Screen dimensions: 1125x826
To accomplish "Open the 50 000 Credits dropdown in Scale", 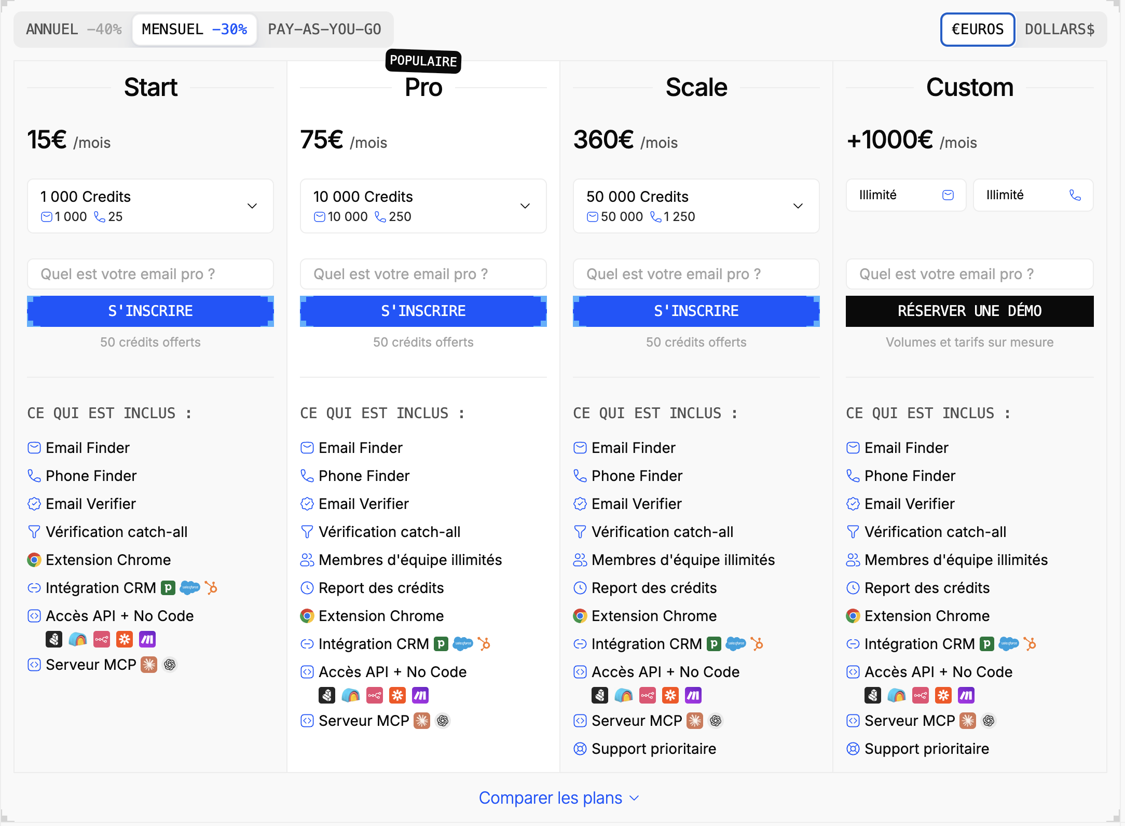I will click(696, 206).
